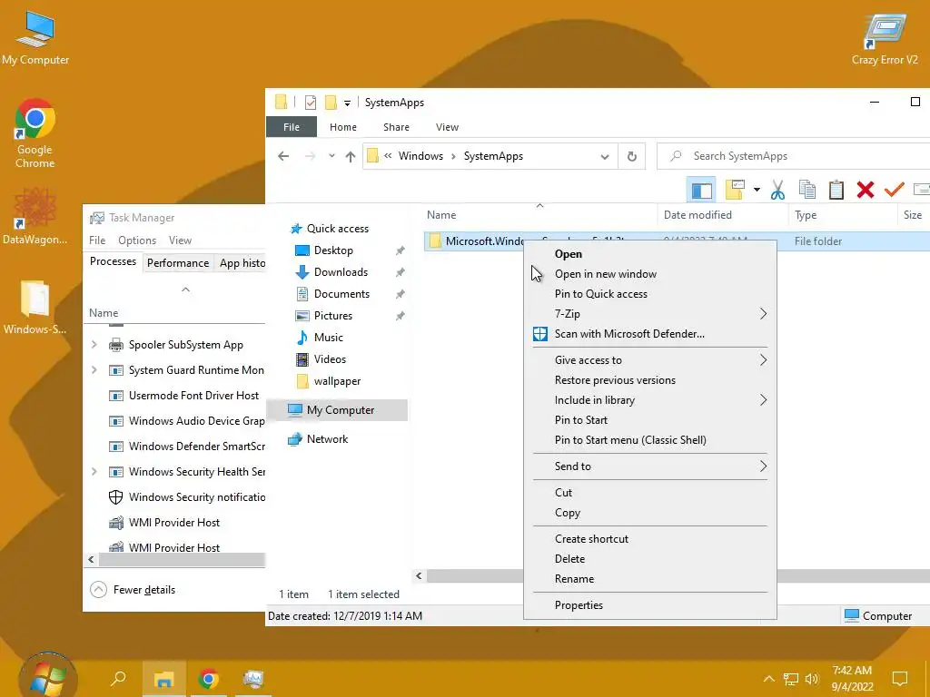Expand System Guard Runtime Monitor process
This screenshot has width=930, height=697.
point(94,370)
